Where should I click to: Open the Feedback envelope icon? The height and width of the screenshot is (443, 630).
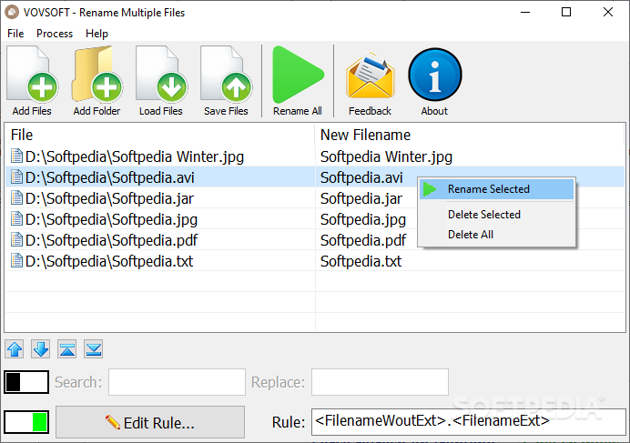point(370,76)
